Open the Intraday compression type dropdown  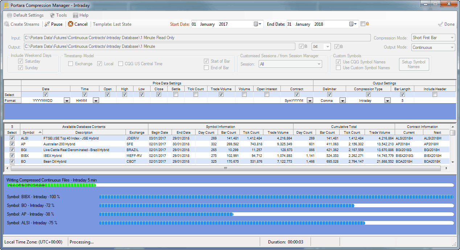(387, 101)
